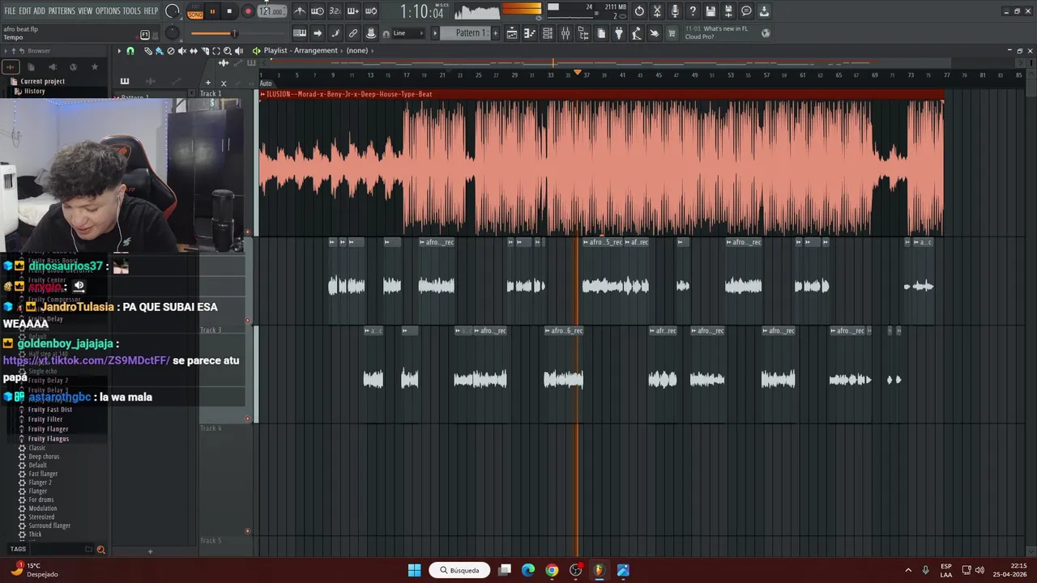Toggle Pattern/Song mode switch
The height and width of the screenshot is (583, 1037).
195,12
